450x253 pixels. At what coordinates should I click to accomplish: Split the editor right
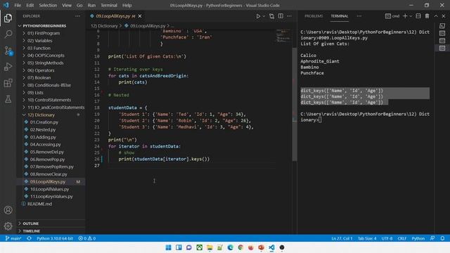click(x=281, y=16)
